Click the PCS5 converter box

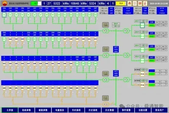pos(142,74)
